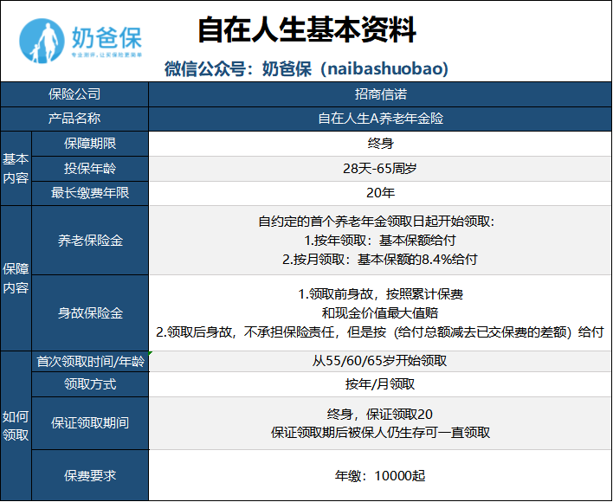This screenshot has width=613, height=502.
Task: Click the 保障内容 section cell
Action: pos(16,278)
